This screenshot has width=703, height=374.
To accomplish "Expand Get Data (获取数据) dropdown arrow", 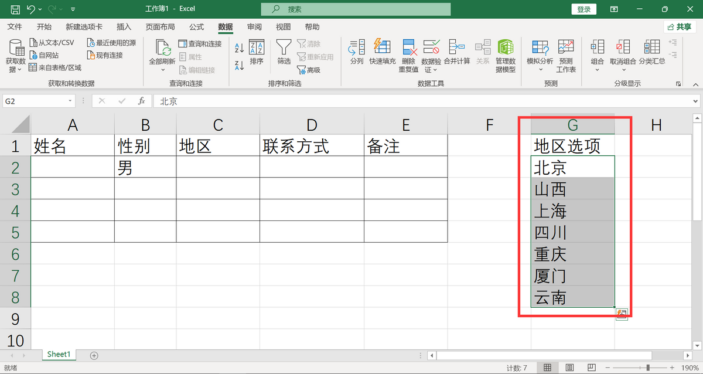I will point(21,70).
